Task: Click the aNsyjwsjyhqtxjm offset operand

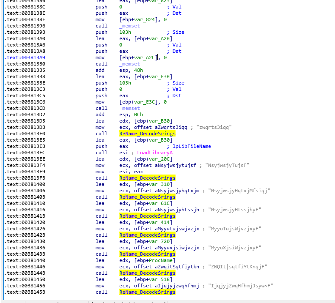Action: coord(178,191)
